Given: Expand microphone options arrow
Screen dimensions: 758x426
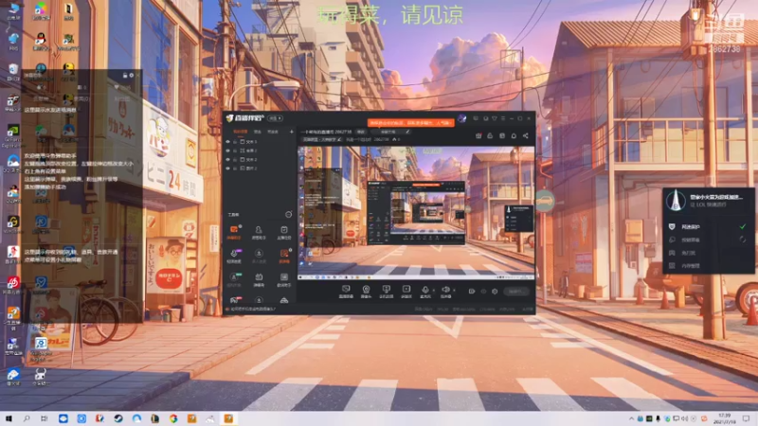Looking at the screenshot, I should (433, 291).
